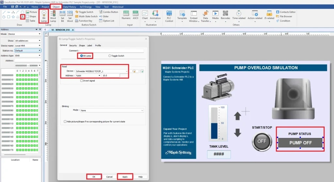Insert a Shape object
Screen dimensions: 334x182
31,16
